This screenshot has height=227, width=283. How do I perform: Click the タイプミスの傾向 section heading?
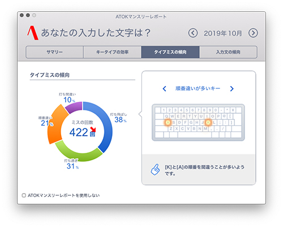[50, 75]
